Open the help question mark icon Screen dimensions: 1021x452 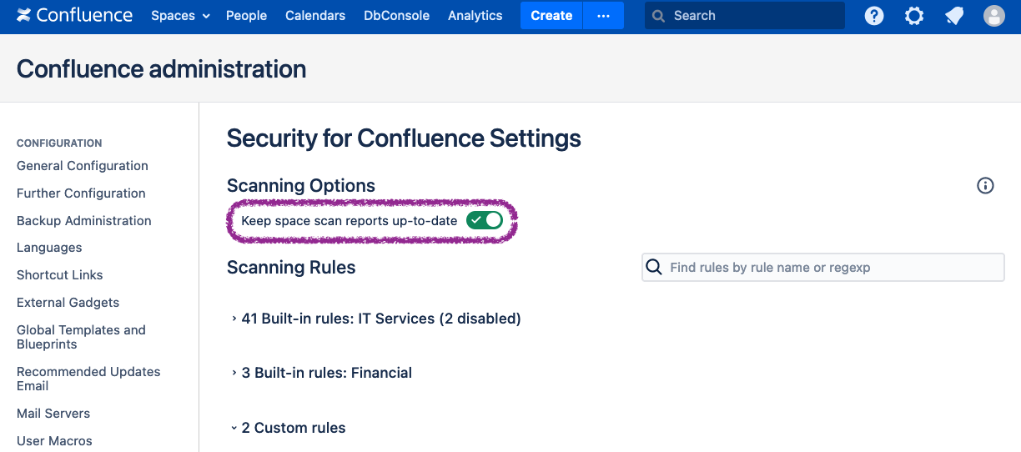coord(873,16)
